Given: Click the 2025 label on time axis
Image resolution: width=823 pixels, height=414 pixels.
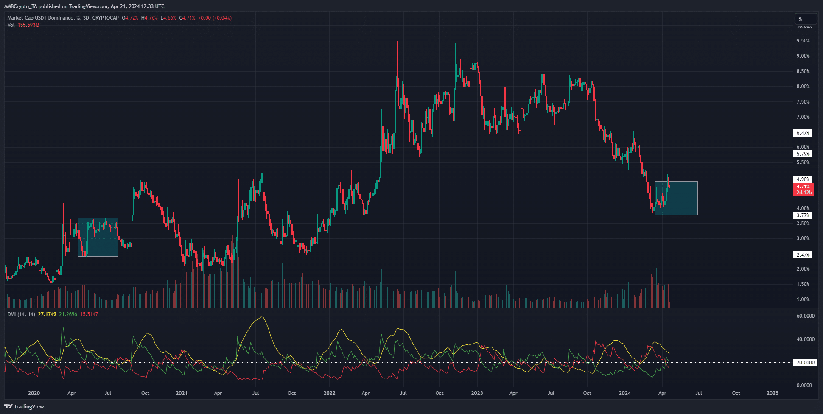Looking at the screenshot, I should click(773, 393).
